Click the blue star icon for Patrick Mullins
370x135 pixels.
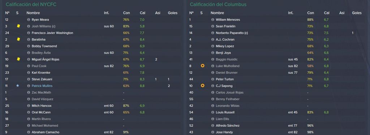[17, 86]
